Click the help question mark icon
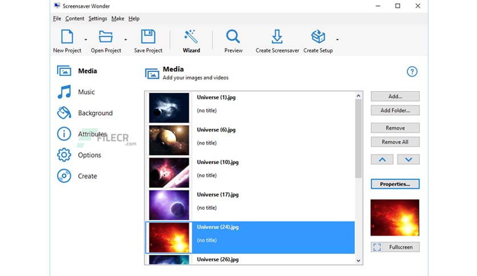The image size is (477, 276). coord(412,72)
